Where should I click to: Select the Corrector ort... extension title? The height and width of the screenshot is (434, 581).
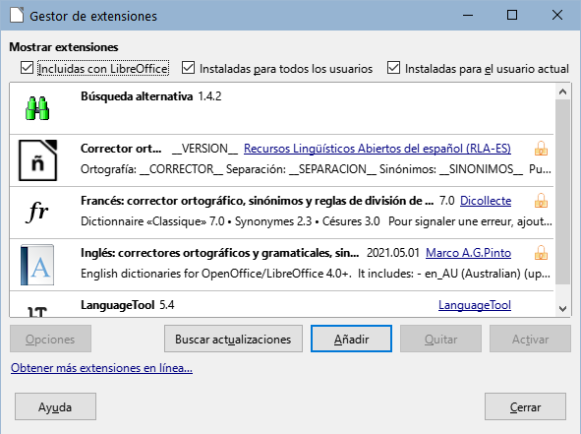(x=121, y=149)
